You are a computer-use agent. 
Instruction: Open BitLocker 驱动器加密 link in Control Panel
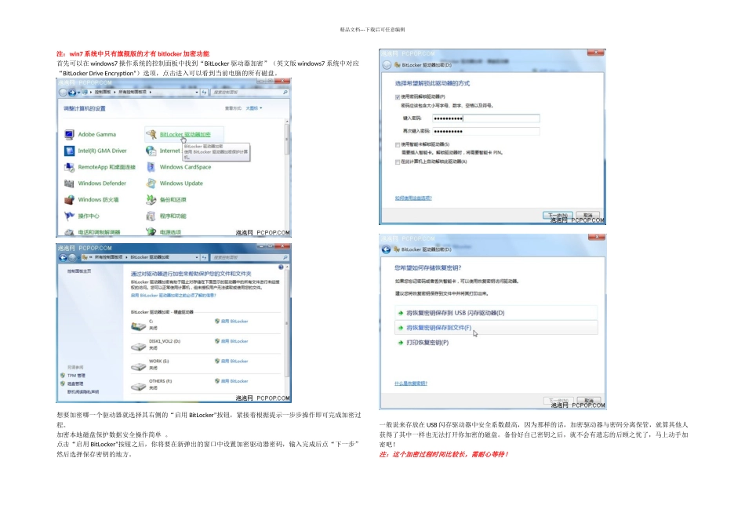point(185,134)
